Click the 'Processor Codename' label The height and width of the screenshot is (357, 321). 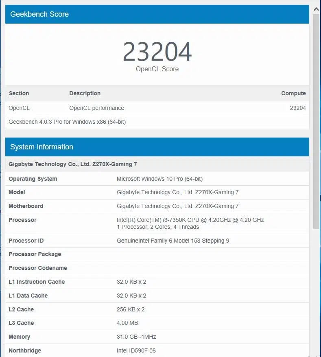(38, 268)
